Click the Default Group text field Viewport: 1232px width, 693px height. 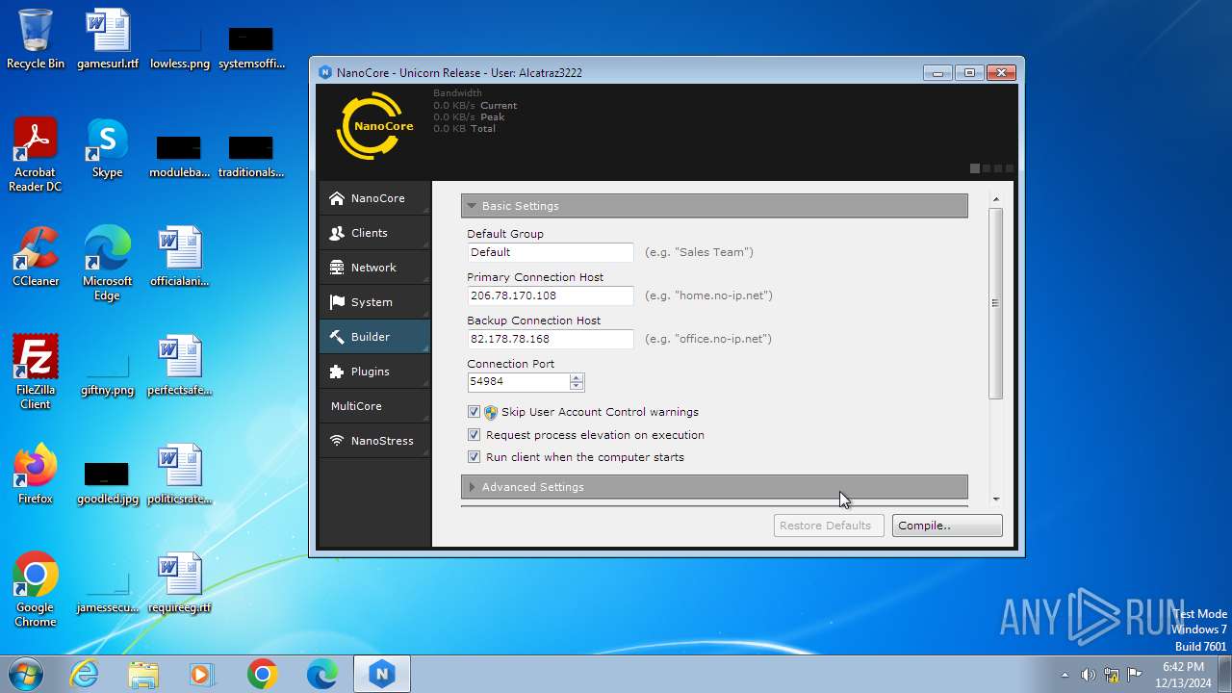551,252
